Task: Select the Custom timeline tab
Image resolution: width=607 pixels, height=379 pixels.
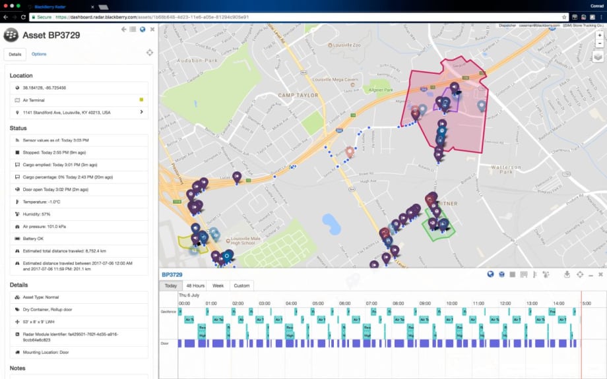Action: [x=241, y=286]
